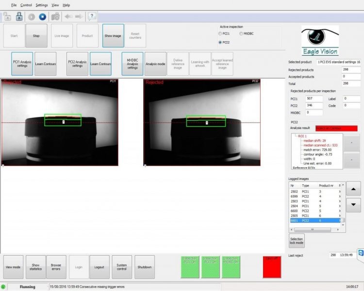
Task: Select the PCI1 active inspection radio
Action: 220,33
